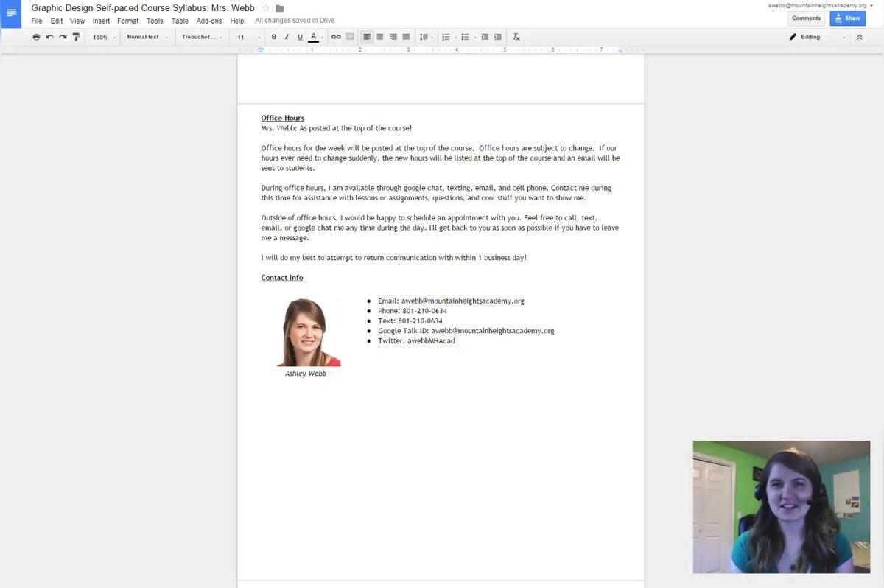Select center align
Image resolution: width=884 pixels, height=588 pixels.
click(x=380, y=37)
